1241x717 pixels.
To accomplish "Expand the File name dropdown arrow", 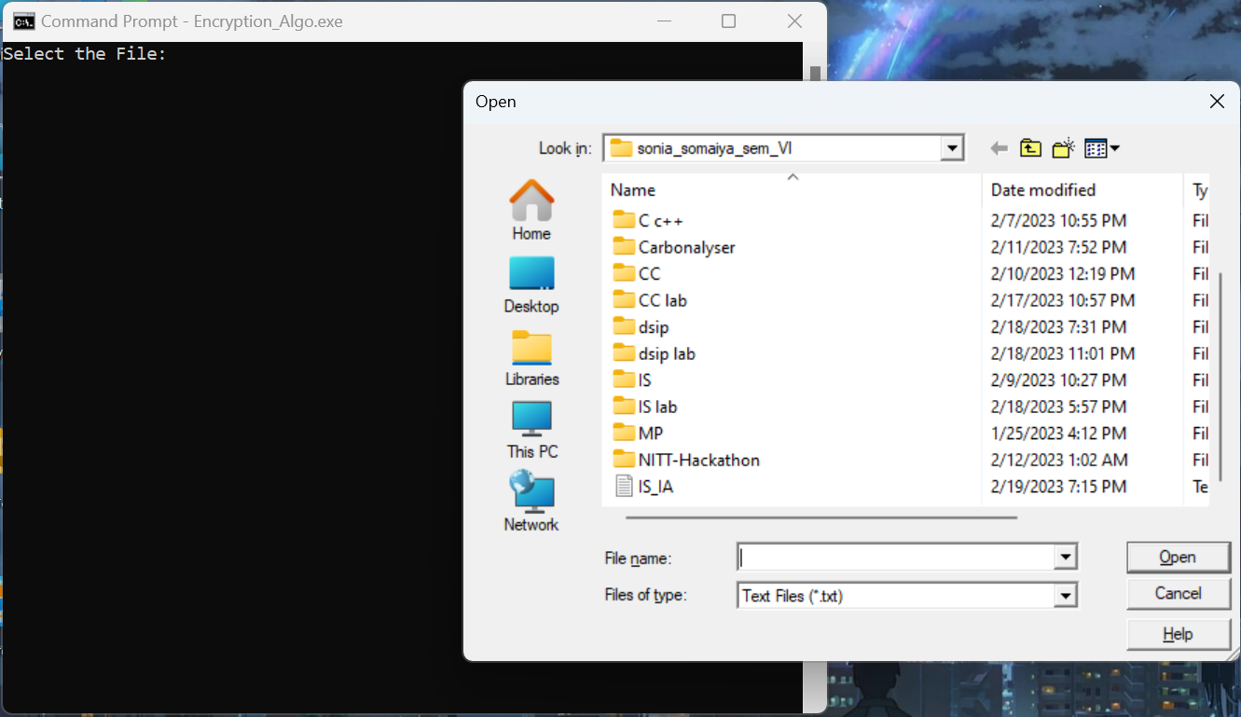I will point(1065,557).
